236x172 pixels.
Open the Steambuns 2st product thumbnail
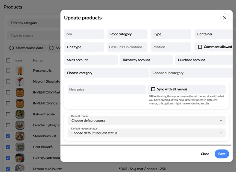pyautogui.click(x=20, y=136)
